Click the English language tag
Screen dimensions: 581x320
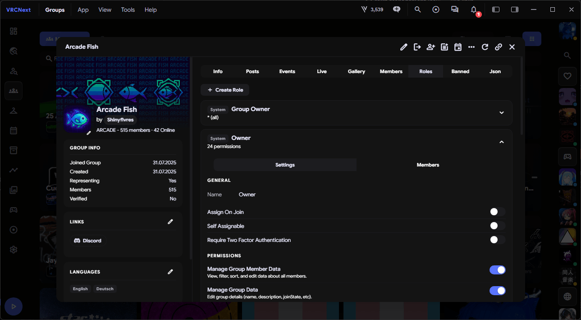pos(80,289)
